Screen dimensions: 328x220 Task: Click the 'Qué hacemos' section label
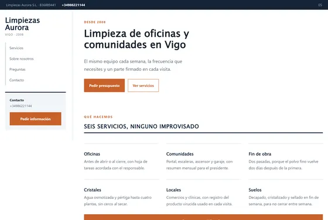(x=98, y=117)
